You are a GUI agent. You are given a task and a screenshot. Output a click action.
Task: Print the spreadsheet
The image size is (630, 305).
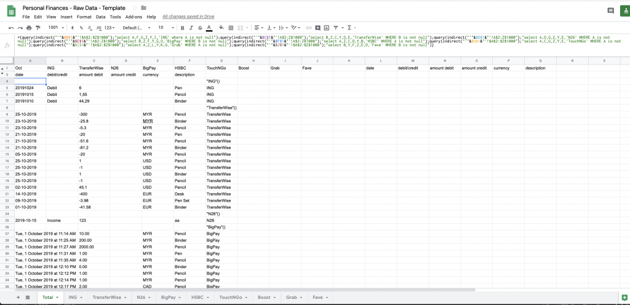29,28
